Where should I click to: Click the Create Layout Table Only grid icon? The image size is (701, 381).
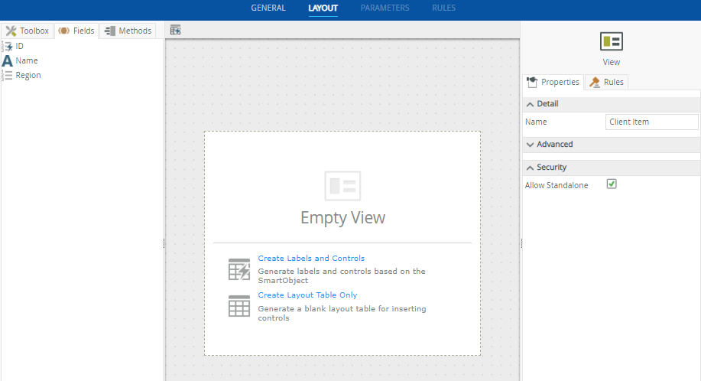click(239, 306)
